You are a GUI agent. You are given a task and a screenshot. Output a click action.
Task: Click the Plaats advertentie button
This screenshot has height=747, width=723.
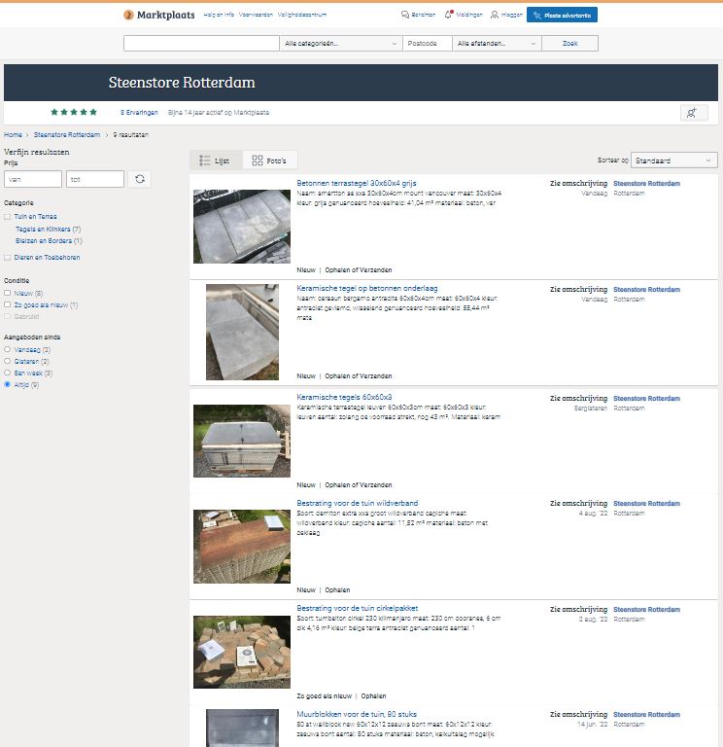[562, 16]
